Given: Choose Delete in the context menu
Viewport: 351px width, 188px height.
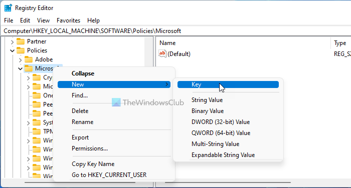Looking at the screenshot, I should (x=80, y=111).
